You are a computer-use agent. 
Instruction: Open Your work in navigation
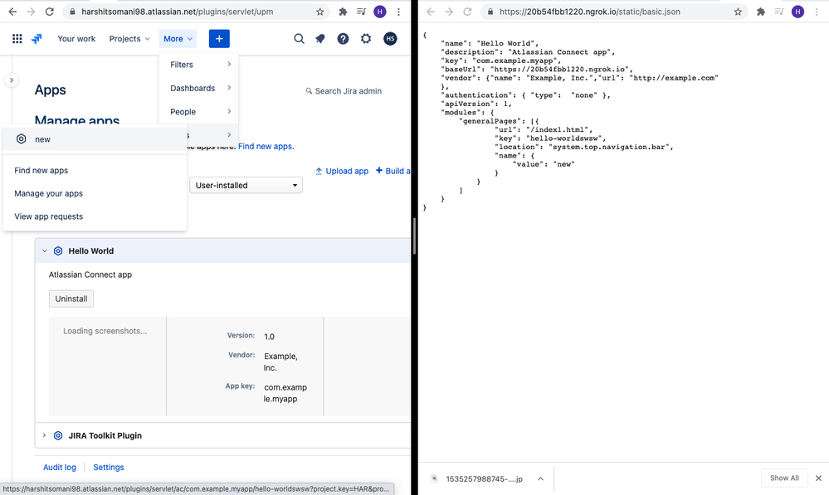76,39
